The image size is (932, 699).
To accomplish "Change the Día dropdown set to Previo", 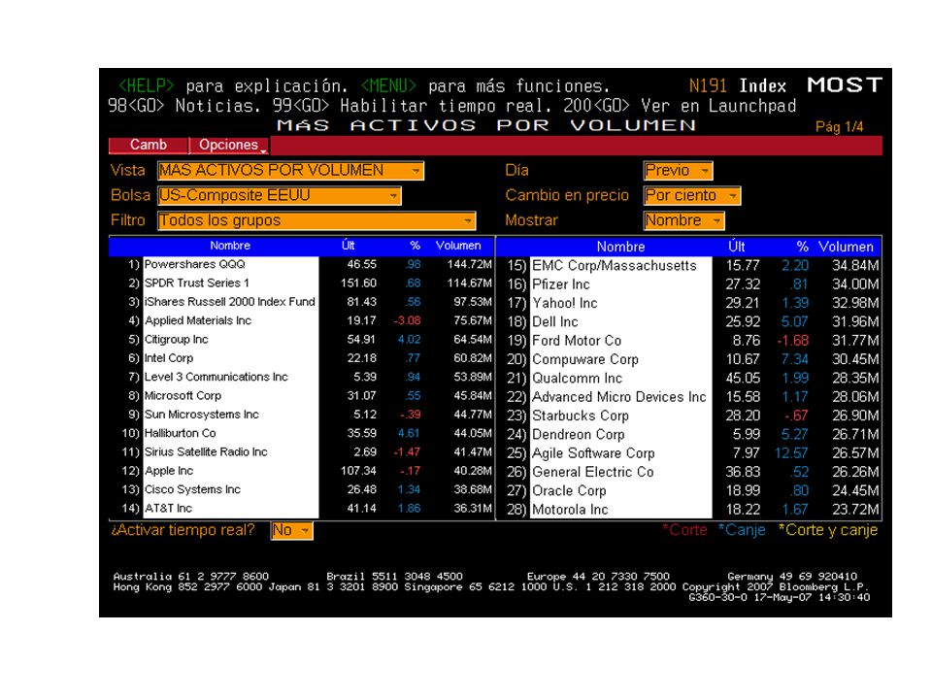I will tap(679, 171).
